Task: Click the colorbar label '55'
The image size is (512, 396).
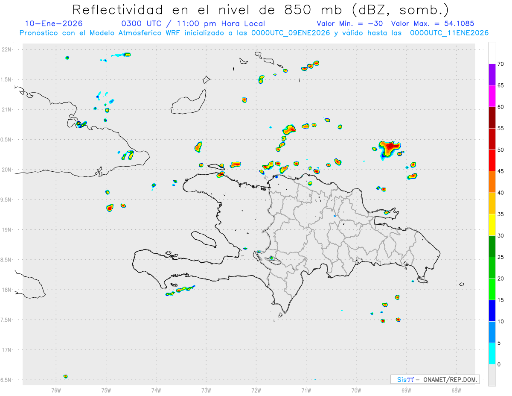Action: [500, 128]
